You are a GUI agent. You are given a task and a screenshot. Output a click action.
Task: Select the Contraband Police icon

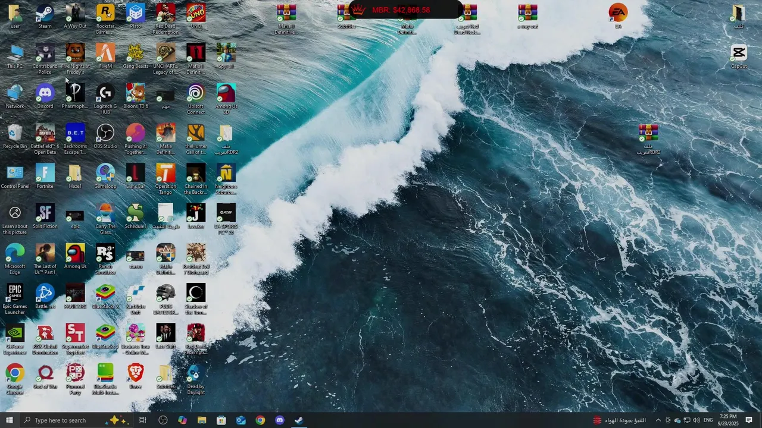45,59
